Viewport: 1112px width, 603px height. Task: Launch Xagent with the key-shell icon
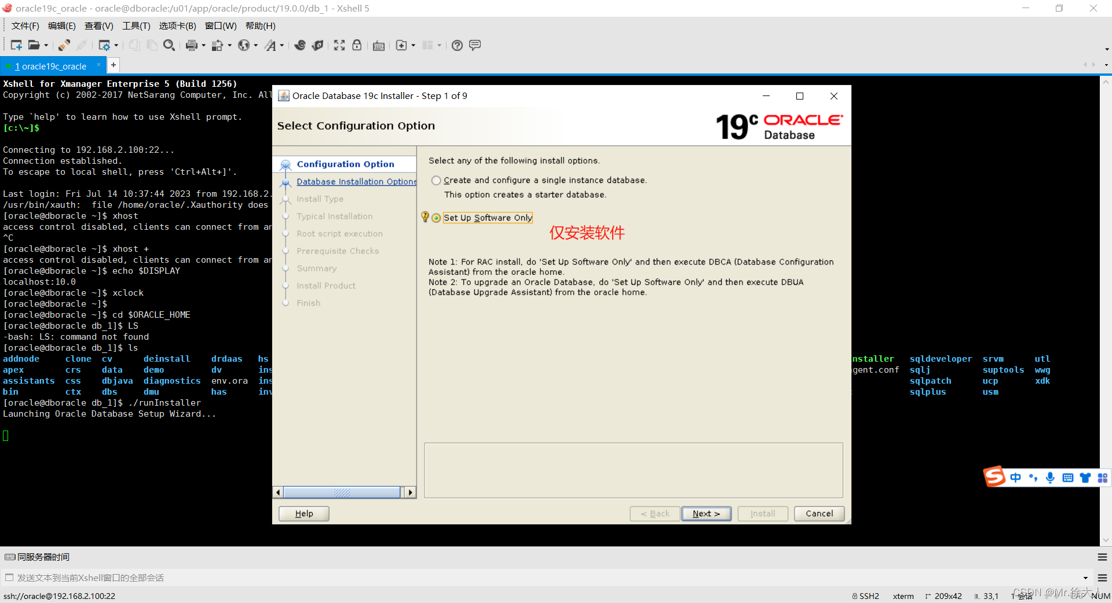tap(317, 45)
